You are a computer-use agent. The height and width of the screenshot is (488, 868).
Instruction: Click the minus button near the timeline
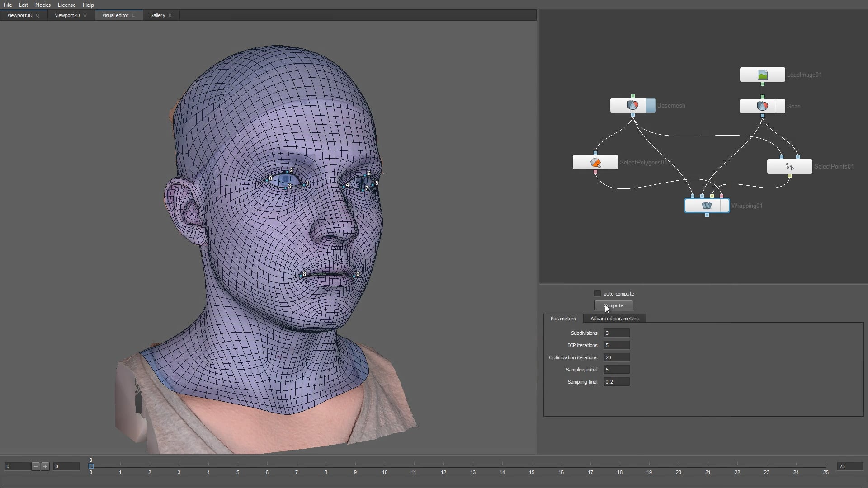point(35,466)
